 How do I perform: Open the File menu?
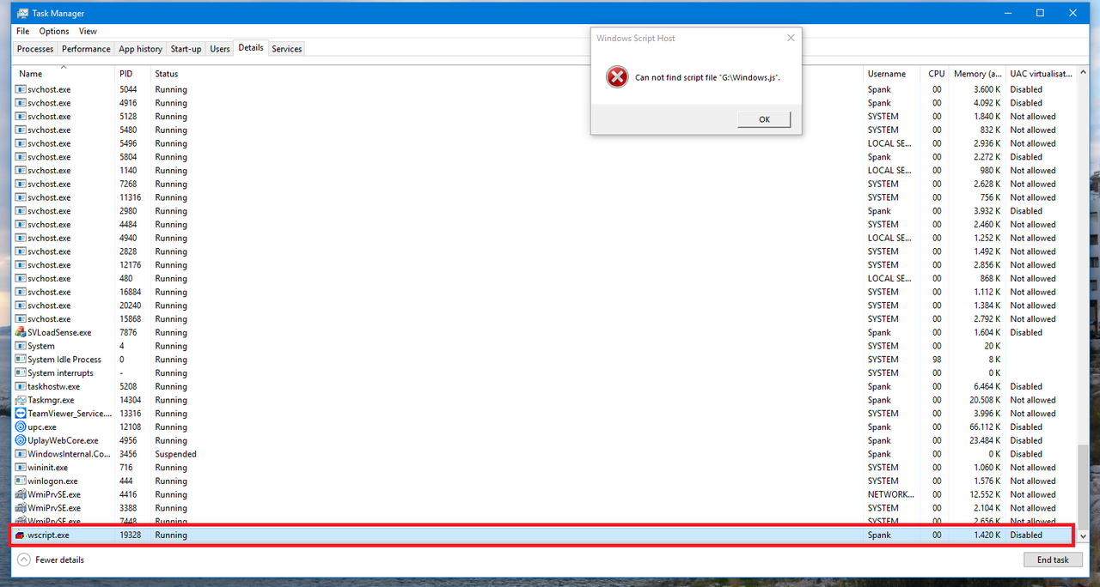(22, 31)
